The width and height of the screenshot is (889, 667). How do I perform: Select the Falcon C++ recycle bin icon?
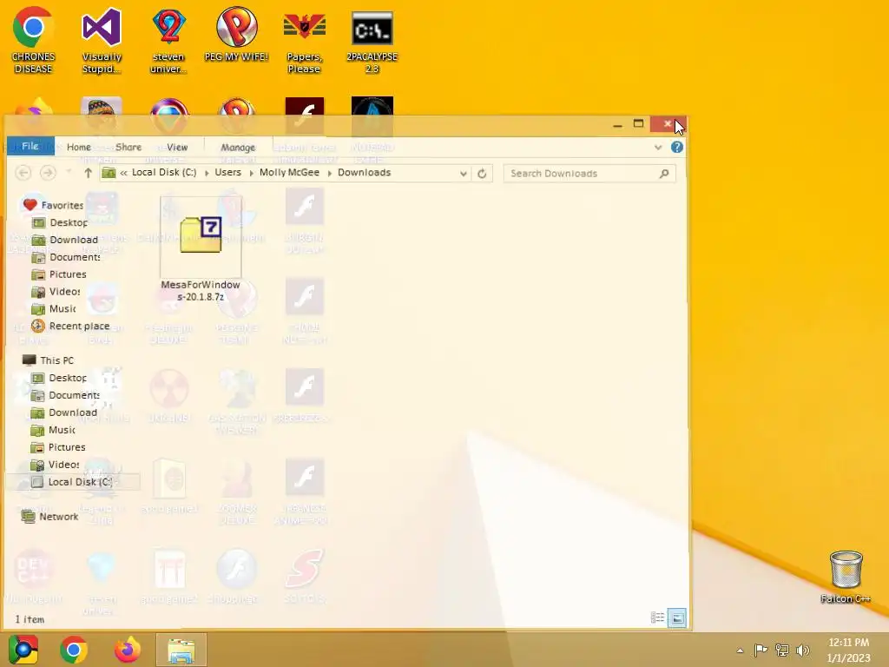pyautogui.click(x=846, y=577)
